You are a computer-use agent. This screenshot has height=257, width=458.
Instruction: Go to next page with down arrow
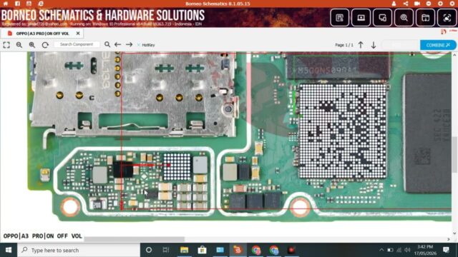[374, 45]
